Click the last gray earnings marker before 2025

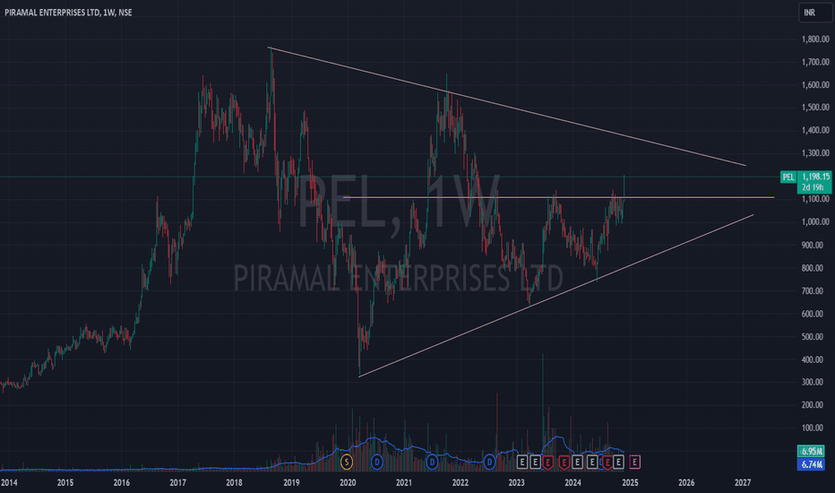click(618, 462)
